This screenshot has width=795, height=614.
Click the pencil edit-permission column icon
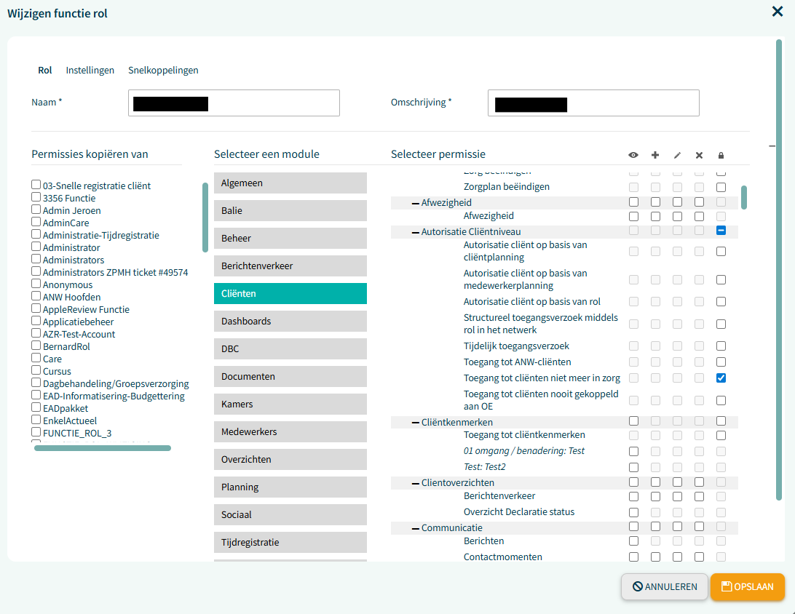coord(677,155)
